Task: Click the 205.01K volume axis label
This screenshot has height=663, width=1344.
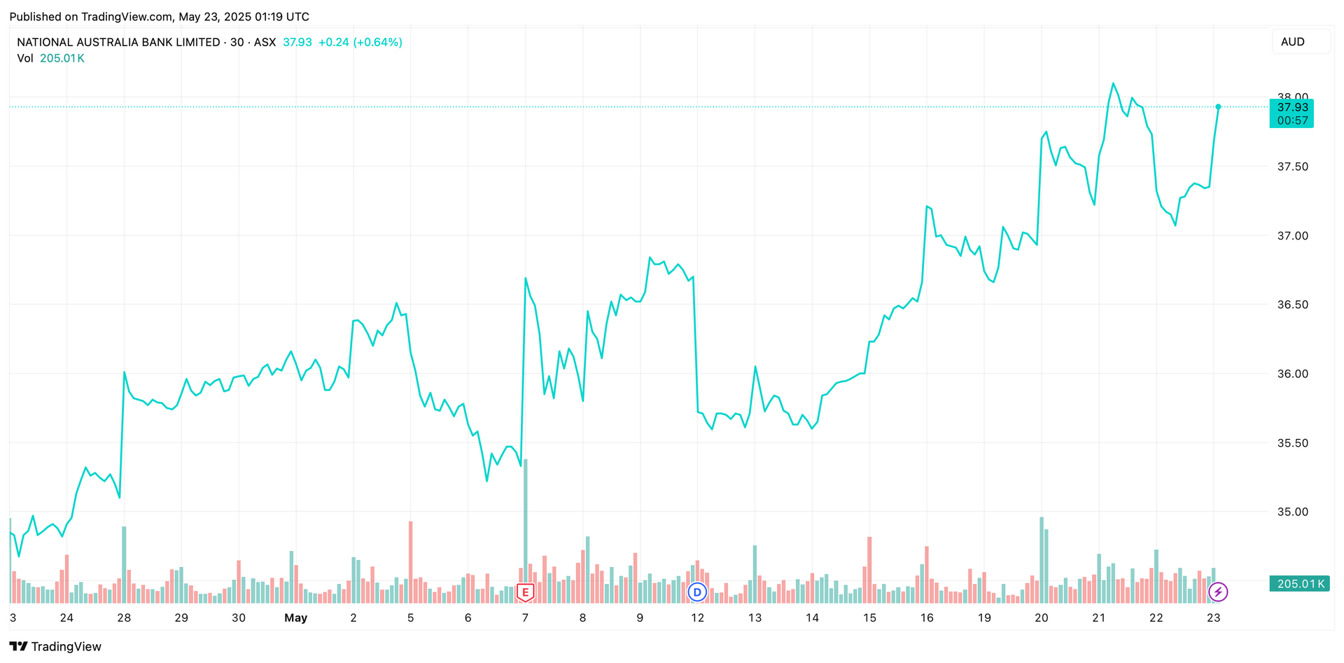Action: pos(1300,584)
